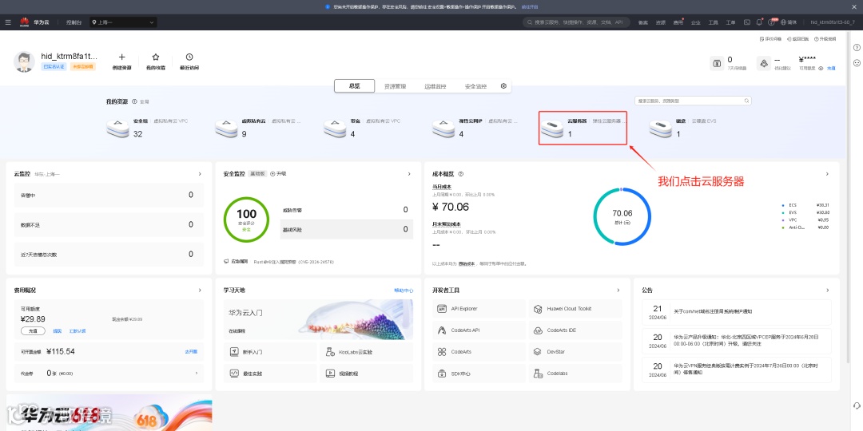Click the cost donut chart 70.06
This screenshot has width=863, height=431.
[622, 216]
